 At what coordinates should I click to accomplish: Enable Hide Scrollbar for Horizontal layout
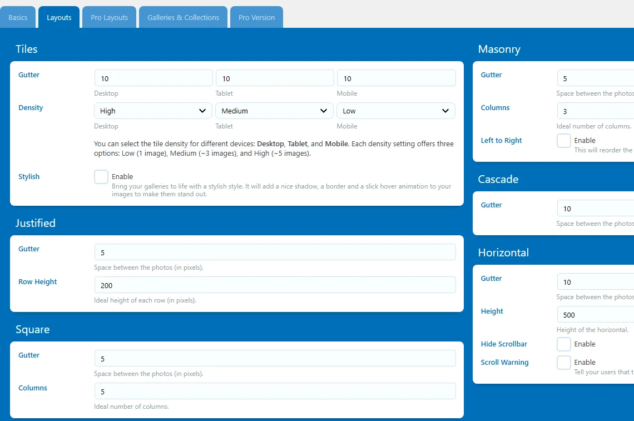(563, 344)
